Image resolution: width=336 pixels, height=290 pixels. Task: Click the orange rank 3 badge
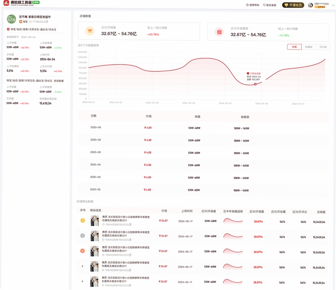point(82,251)
